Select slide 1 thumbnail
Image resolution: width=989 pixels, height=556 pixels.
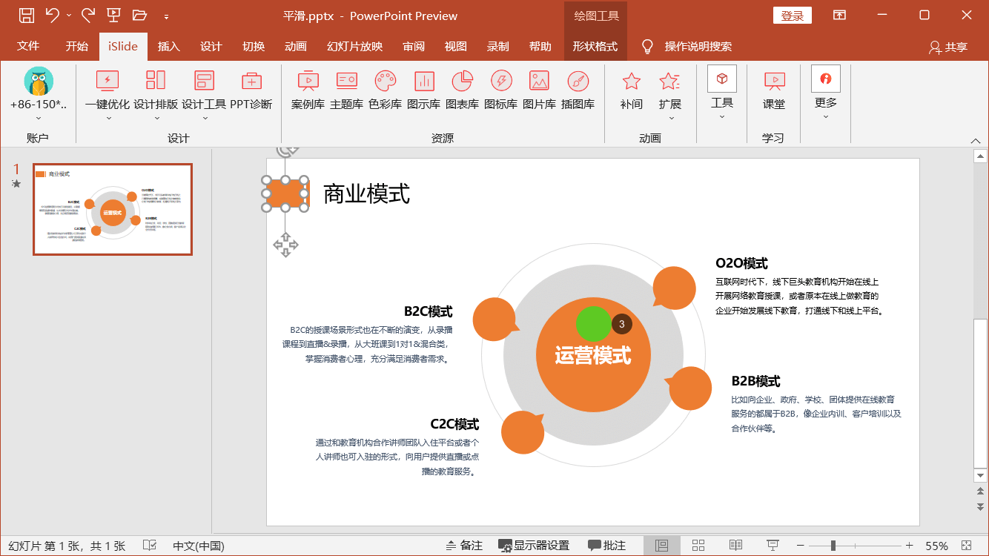[x=113, y=209]
